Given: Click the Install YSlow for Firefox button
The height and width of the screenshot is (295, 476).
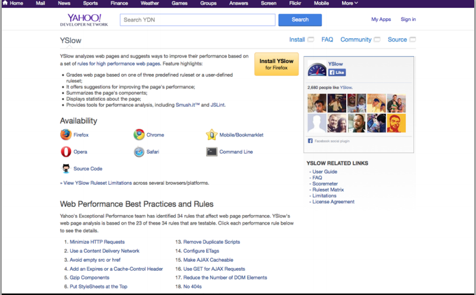Looking at the screenshot, I should (276, 64).
